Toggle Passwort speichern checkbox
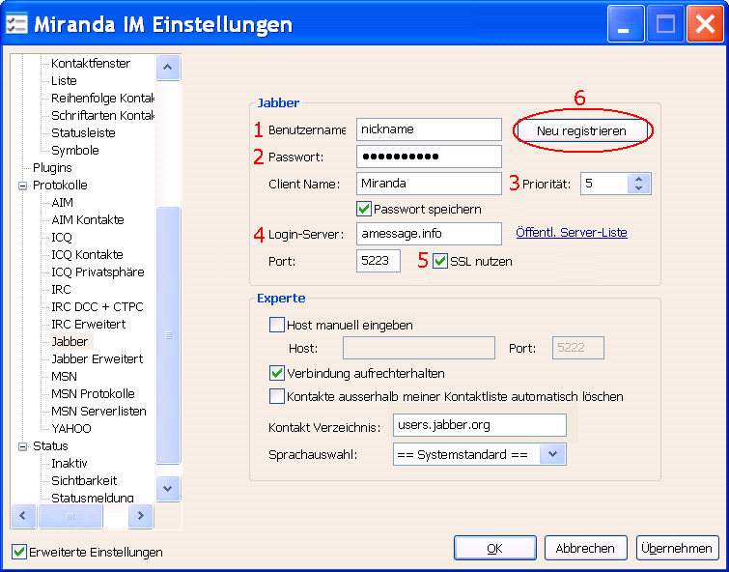Image resolution: width=729 pixels, height=572 pixels. pyautogui.click(x=364, y=209)
